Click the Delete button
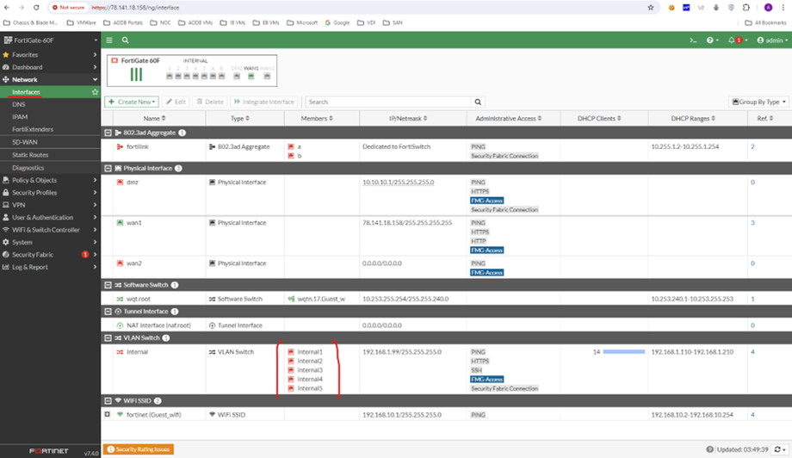Viewport: 792px width, 458px height. pos(210,102)
